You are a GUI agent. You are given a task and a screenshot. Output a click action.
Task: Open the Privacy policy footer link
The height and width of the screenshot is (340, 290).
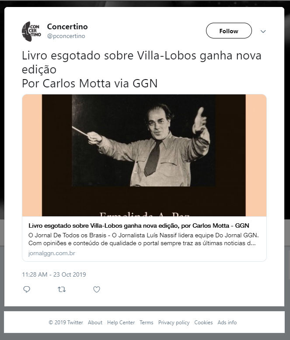tap(174, 323)
